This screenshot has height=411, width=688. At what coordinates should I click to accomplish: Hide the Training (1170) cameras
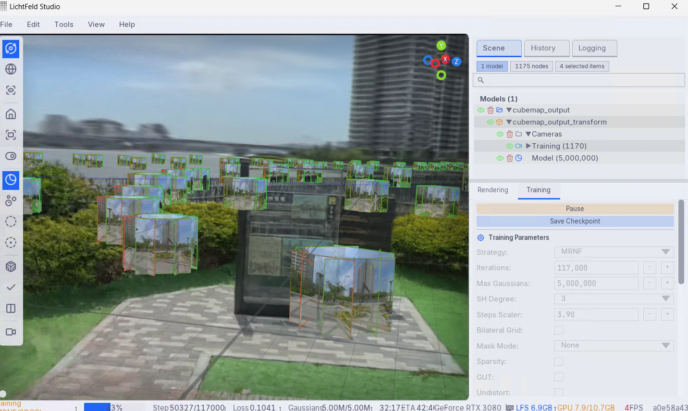510,146
